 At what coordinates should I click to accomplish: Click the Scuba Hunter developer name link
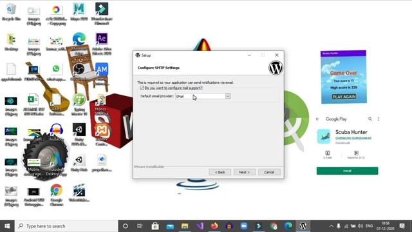(x=353, y=139)
